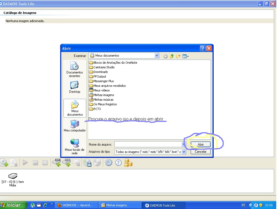Screen dimensions: 279x209
Task: Open DAEMON Tools preferences gear icon
Action: (109, 163)
